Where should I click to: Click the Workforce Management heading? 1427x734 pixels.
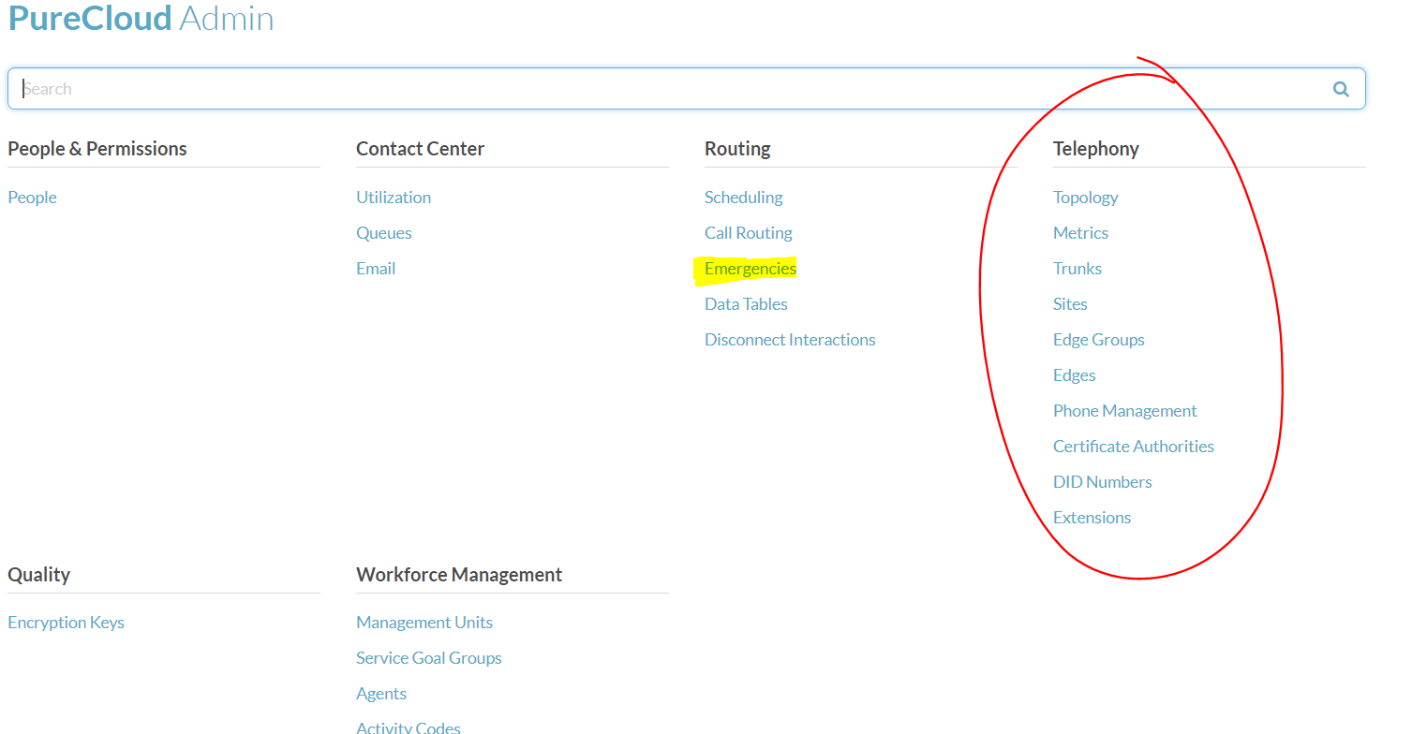pos(459,575)
